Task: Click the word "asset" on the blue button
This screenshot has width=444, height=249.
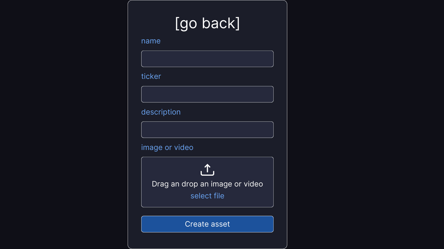Action: coord(220,224)
